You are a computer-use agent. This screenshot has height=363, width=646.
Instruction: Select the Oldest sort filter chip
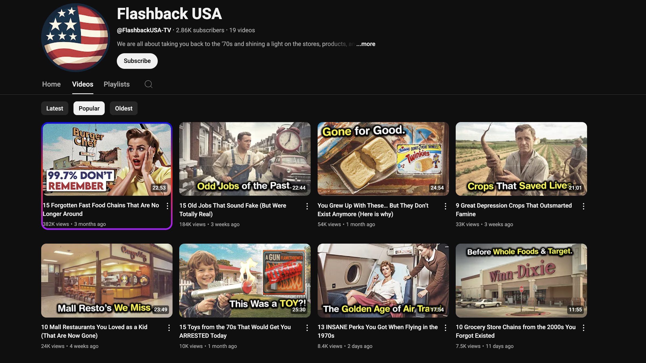(x=124, y=108)
